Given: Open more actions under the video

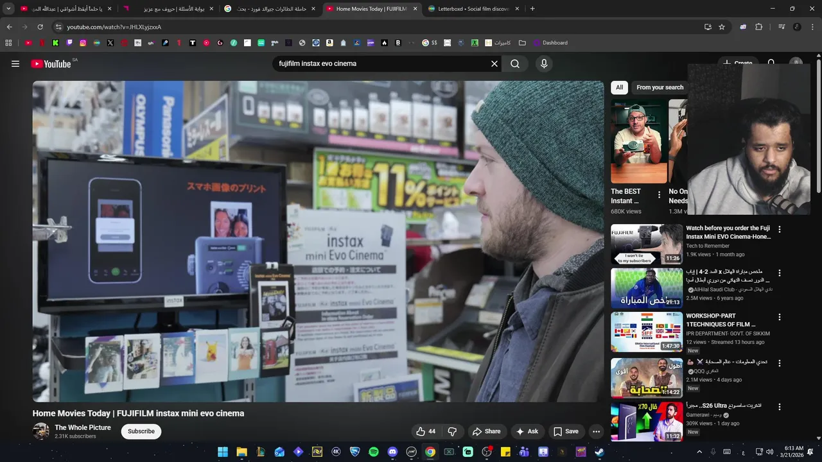Looking at the screenshot, I should (x=596, y=431).
